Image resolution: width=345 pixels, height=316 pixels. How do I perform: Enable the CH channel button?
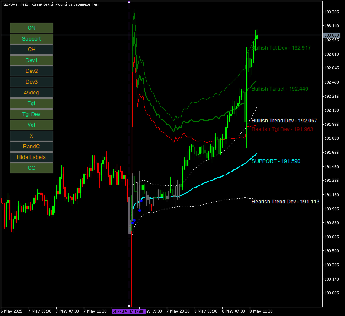click(x=32, y=50)
